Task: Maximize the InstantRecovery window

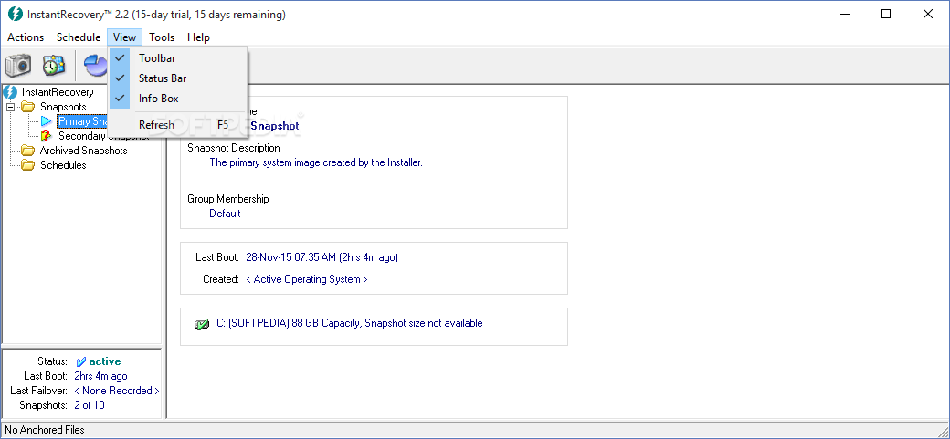Action: pos(886,14)
